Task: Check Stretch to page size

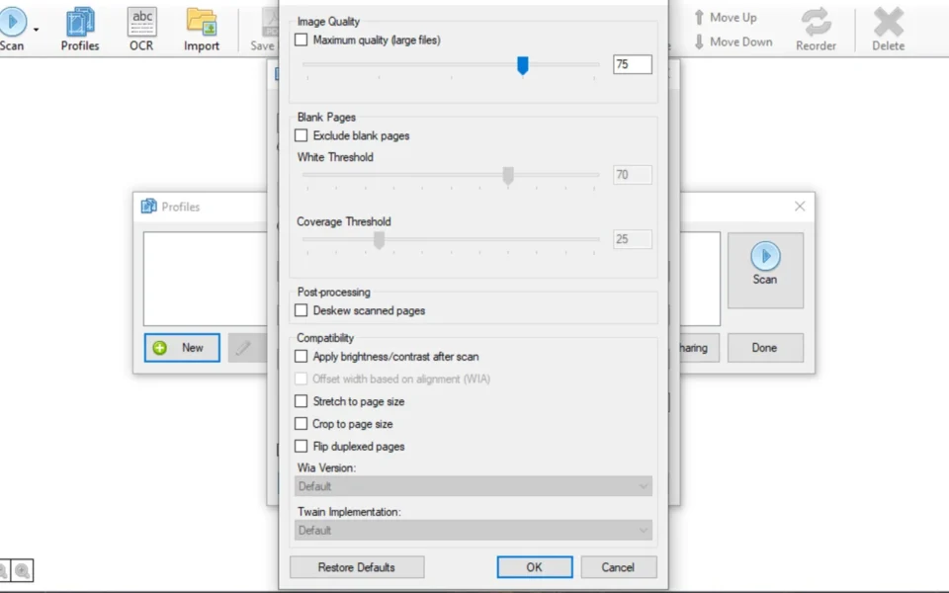Action: click(x=301, y=401)
